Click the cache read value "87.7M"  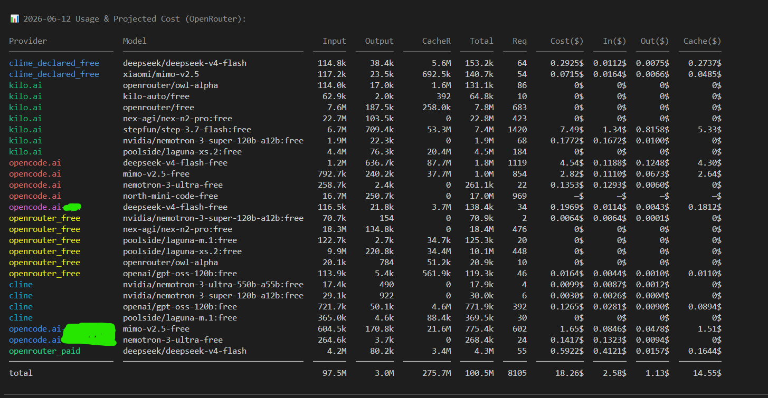439,163
